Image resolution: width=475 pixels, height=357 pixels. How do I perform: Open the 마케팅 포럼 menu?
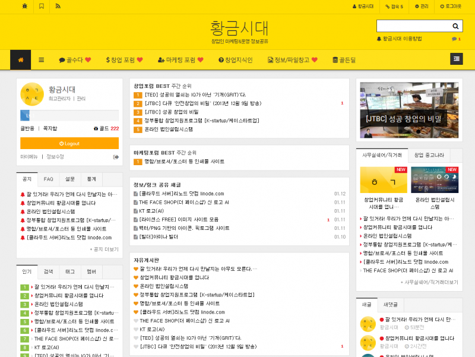(180, 60)
